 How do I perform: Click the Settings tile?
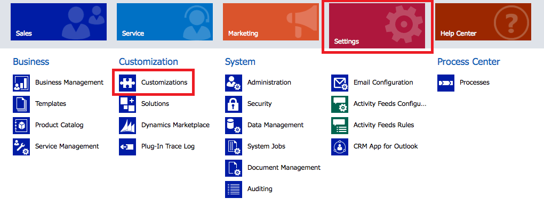(377, 26)
